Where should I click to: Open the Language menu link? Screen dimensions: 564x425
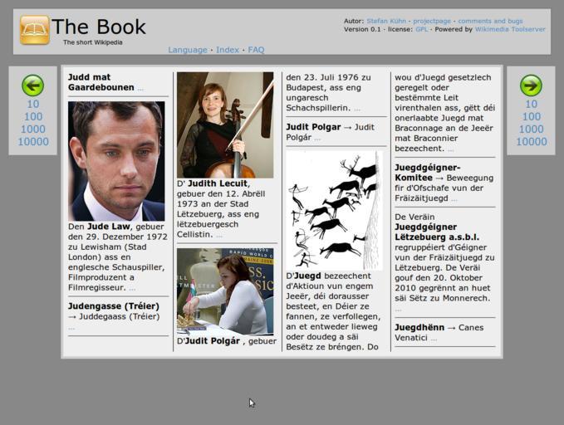[188, 50]
